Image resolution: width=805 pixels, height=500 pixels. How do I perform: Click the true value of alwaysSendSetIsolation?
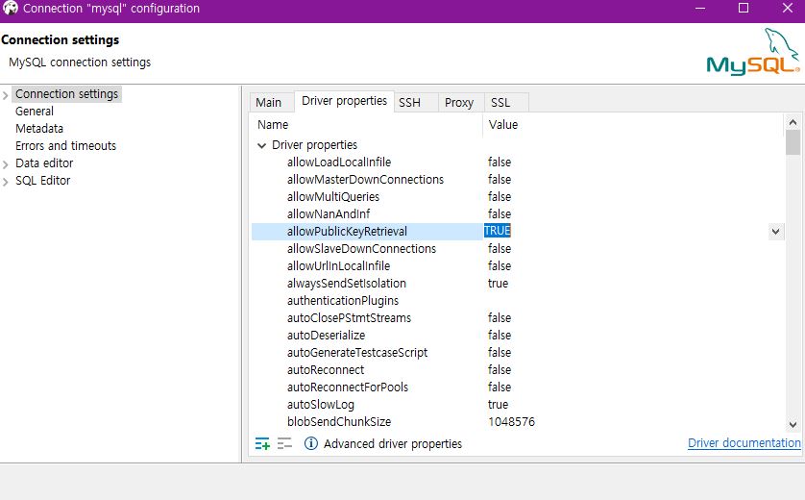tap(498, 284)
